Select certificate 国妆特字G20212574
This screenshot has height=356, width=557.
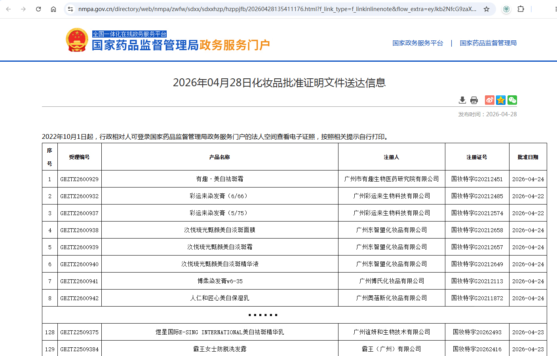[477, 213]
